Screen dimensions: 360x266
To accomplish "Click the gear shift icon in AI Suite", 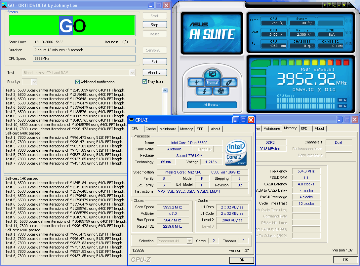I will (196, 82).
